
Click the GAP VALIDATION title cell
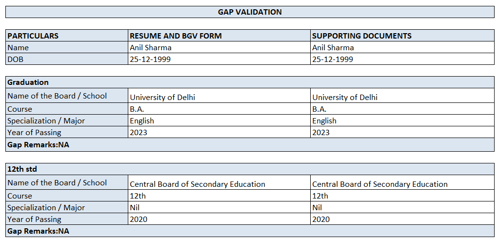(x=250, y=12)
